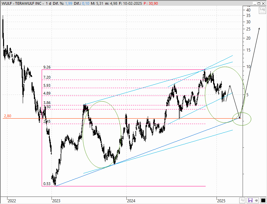Click the 'F: 10-02-2025' date text
This screenshot has height=204, width=267.
click(130, 4)
